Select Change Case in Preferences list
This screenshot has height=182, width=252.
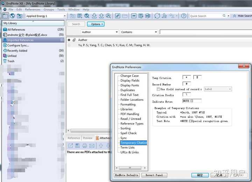point(129,76)
